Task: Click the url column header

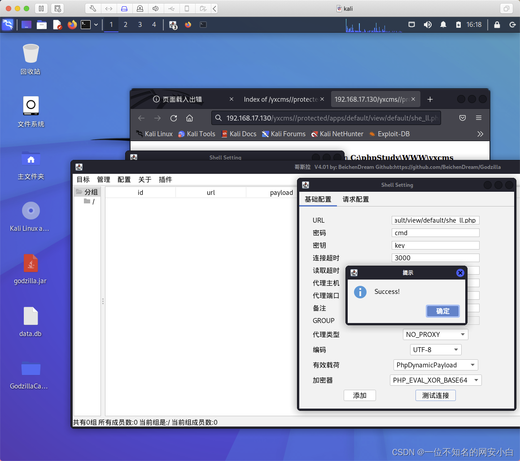Action: [x=211, y=192]
